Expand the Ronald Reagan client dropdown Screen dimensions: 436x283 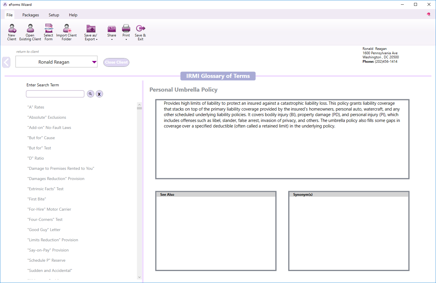[x=94, y=62]
